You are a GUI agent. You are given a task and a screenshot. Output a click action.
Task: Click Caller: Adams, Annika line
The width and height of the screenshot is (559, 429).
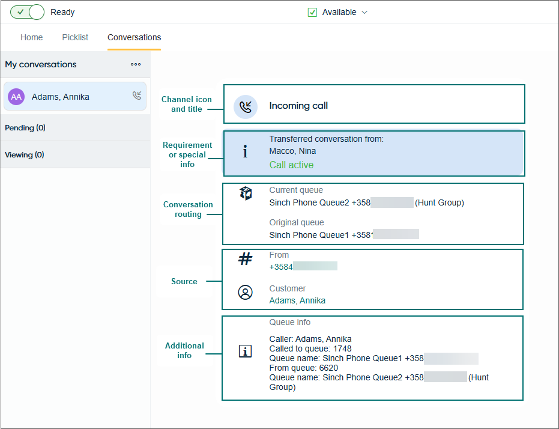310,339
